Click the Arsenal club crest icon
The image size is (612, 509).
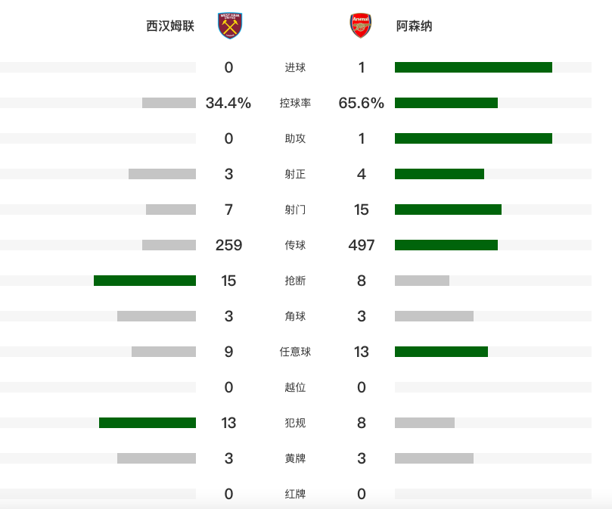(x=360, y=26)
